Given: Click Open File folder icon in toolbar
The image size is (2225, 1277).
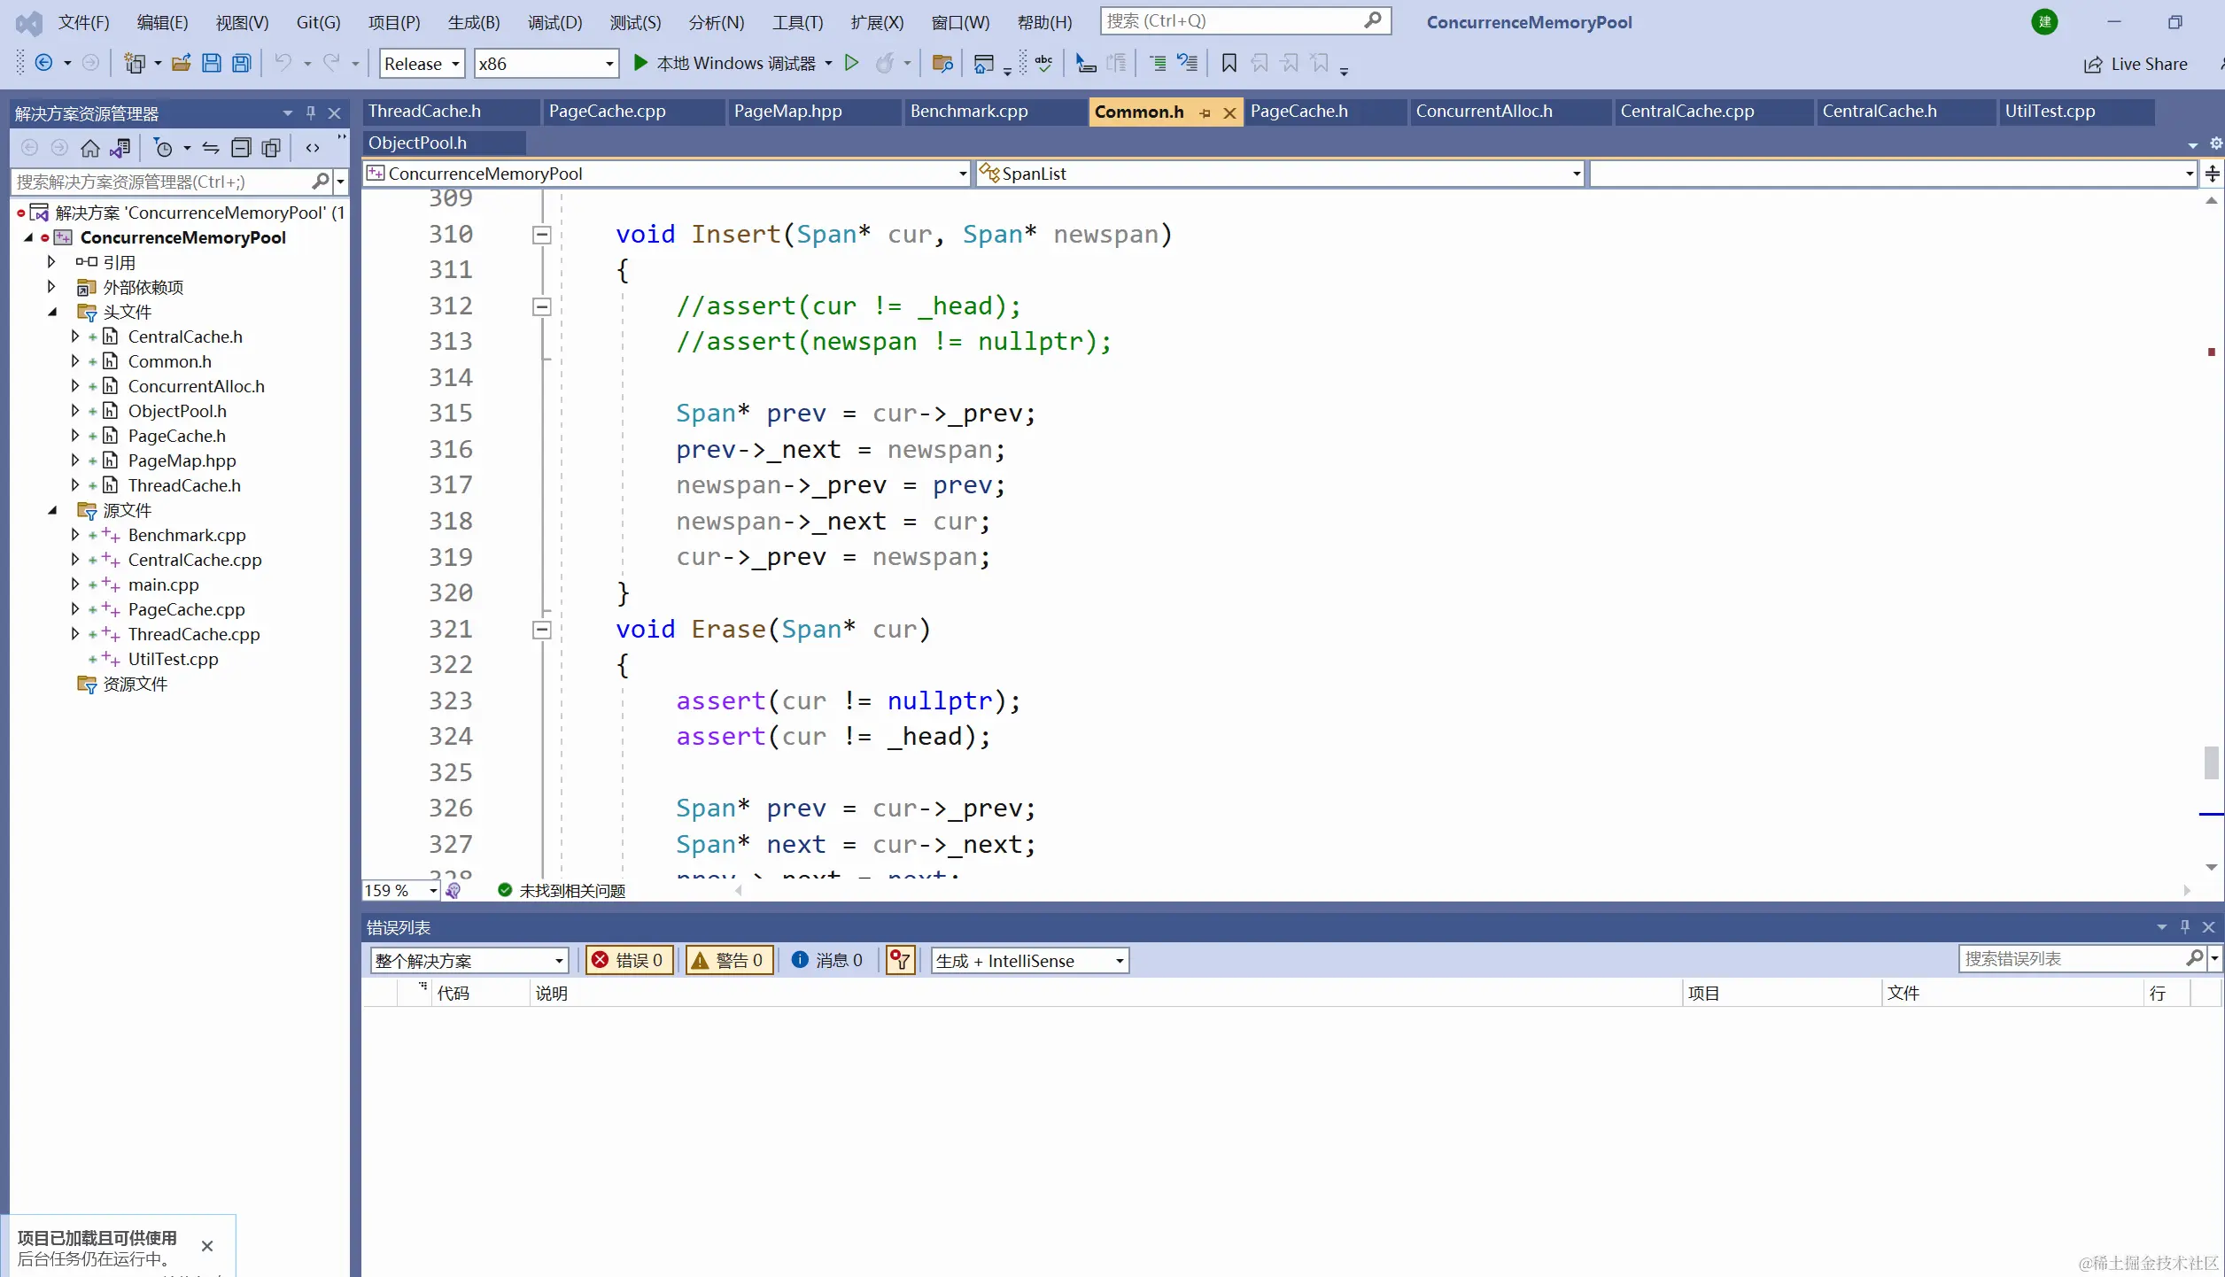Looking at the screenshot, I should pyautogui.click(x=181, y=63).
